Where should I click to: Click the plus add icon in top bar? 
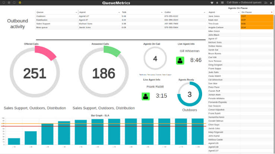(x=217, y=2)
